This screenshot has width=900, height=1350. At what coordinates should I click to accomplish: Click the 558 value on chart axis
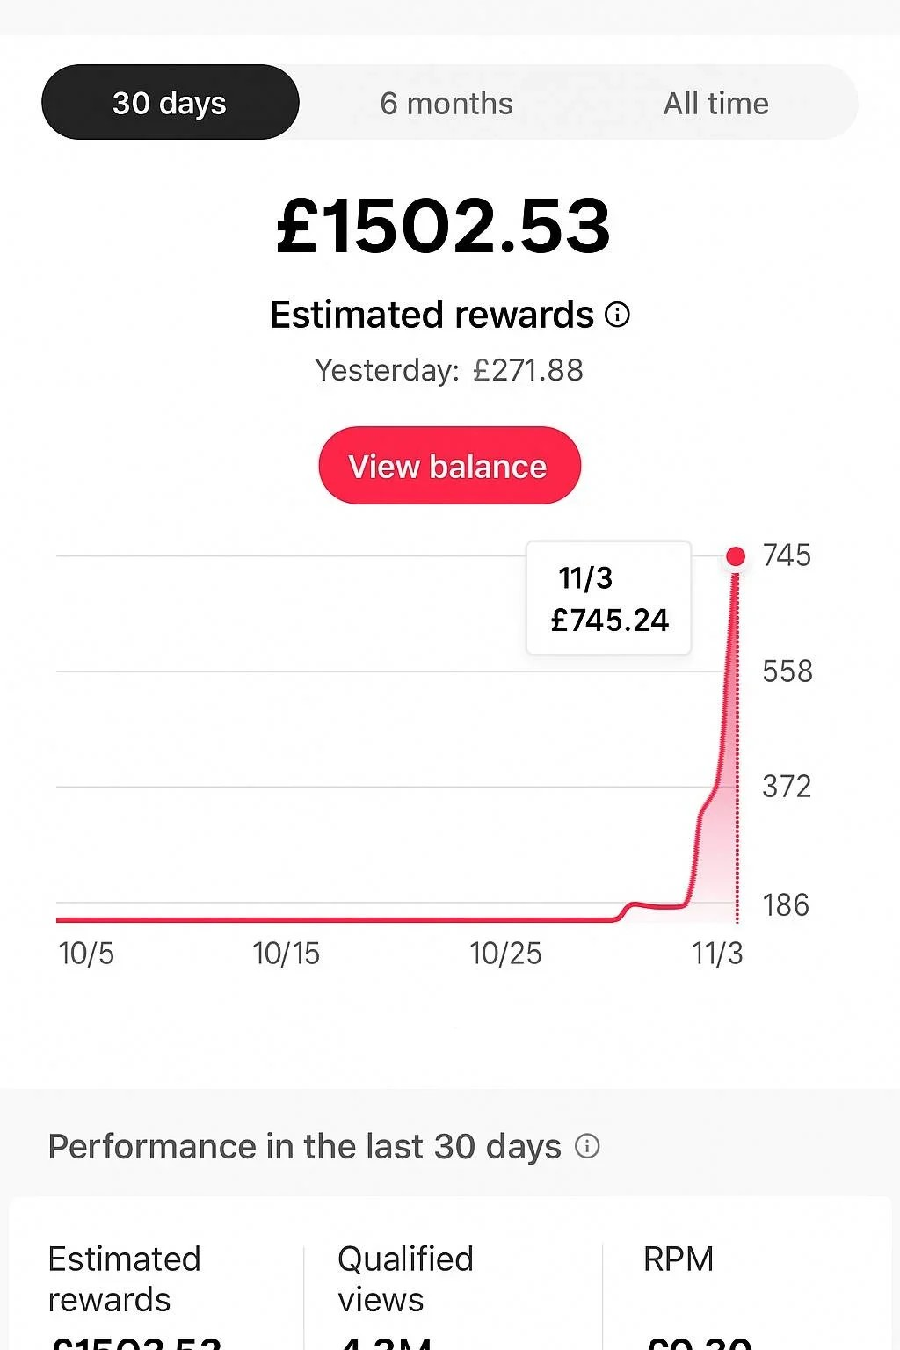(787, 671)
